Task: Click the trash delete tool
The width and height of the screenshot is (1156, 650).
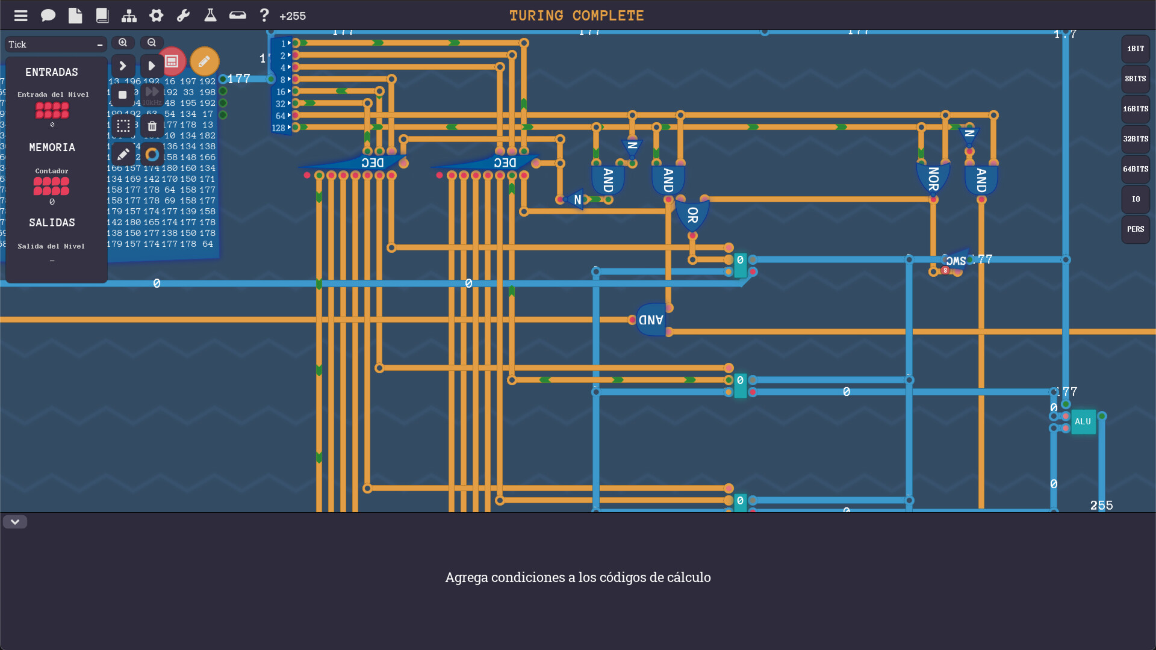Action: coord(152,126)
